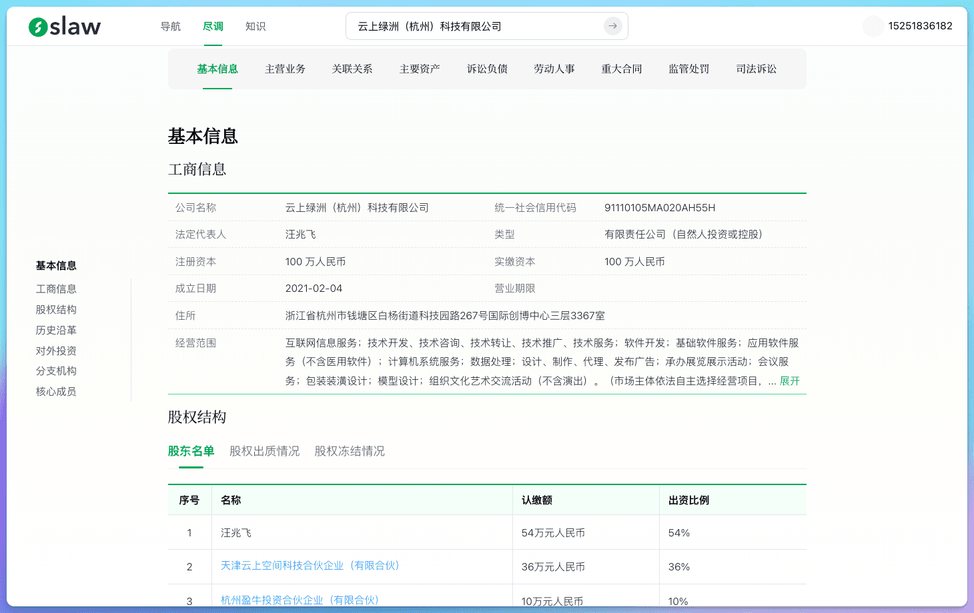
Task: Click legal representative value 汪兆飞
Action: point(301,235)
